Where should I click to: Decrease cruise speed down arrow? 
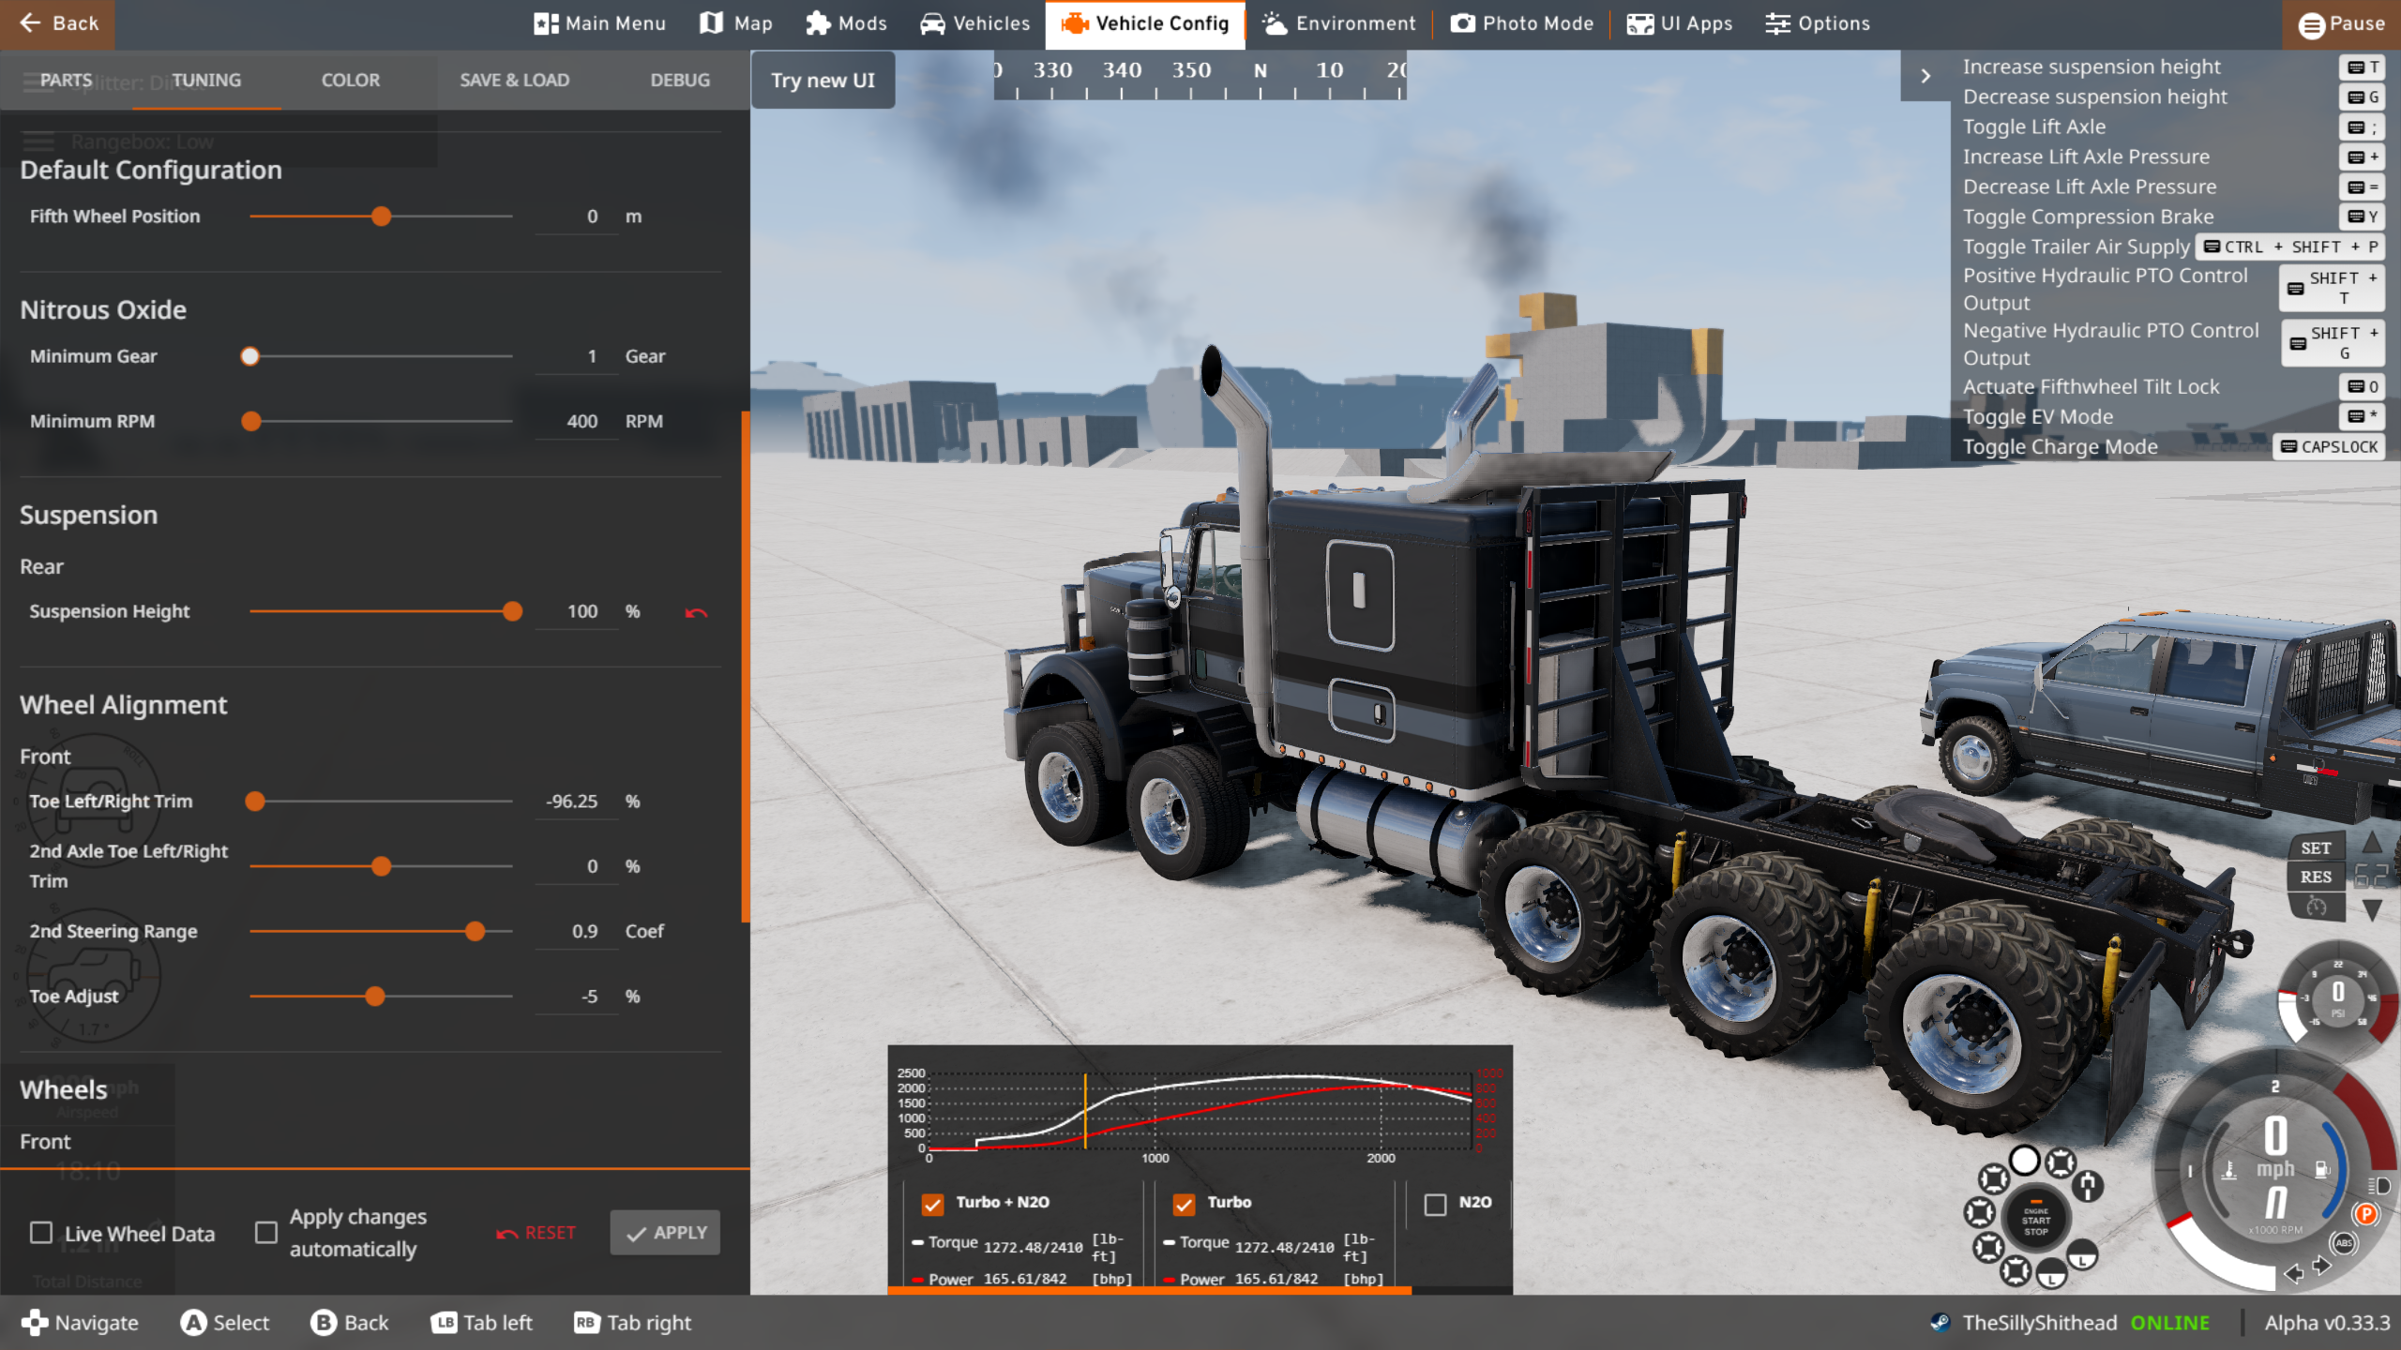coord(2372,909)
